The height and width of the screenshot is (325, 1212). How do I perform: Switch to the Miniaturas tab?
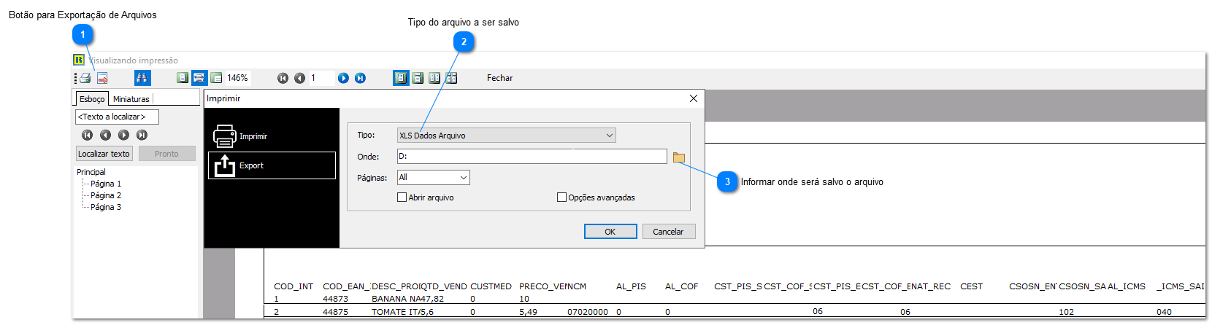131,99
